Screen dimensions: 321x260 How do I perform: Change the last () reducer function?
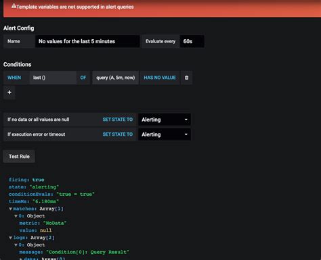(53, 78)
